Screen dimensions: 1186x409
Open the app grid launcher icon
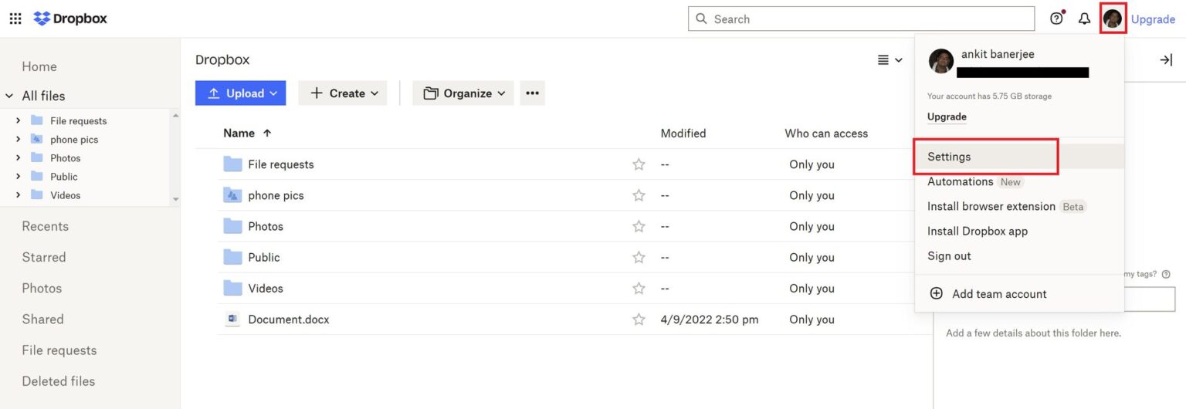tap(15, 19)
